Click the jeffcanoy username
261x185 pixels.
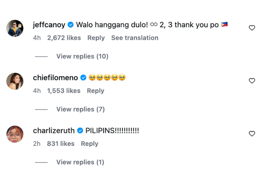coord(50,25)
